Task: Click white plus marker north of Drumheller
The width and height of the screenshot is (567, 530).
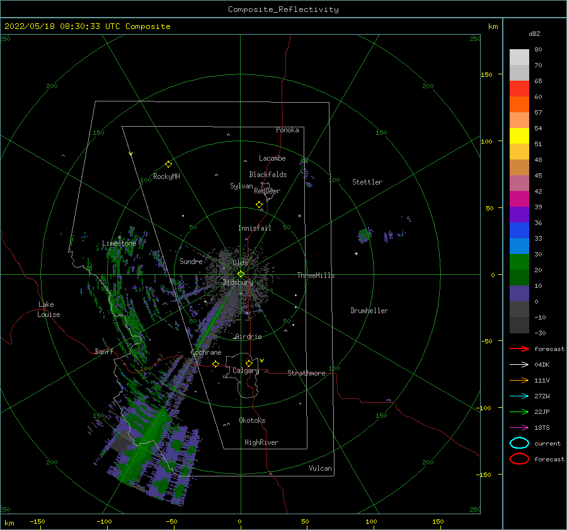Action: pyautogui.click(x=356, y=253)
